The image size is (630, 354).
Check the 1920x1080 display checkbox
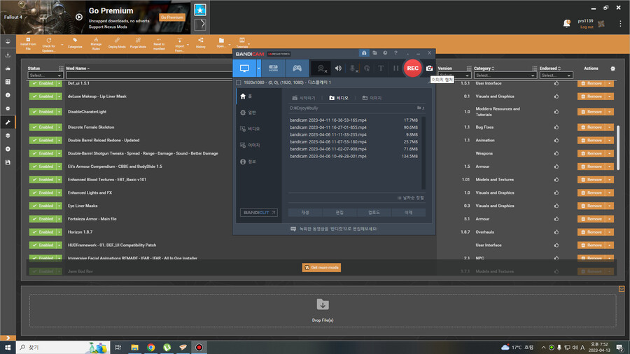[x=238, y=83]
